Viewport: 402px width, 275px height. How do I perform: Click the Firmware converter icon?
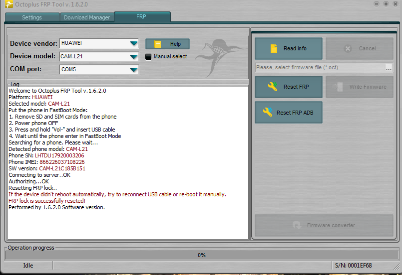(x=297, y=225)
